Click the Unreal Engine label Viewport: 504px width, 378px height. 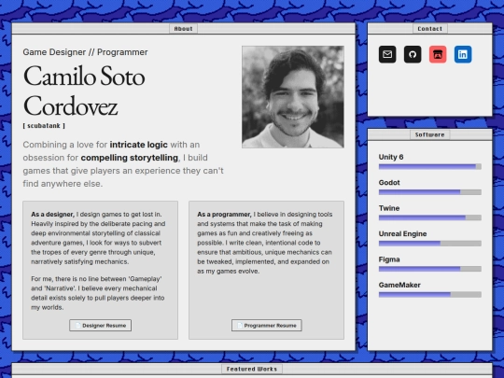(402, 234)
